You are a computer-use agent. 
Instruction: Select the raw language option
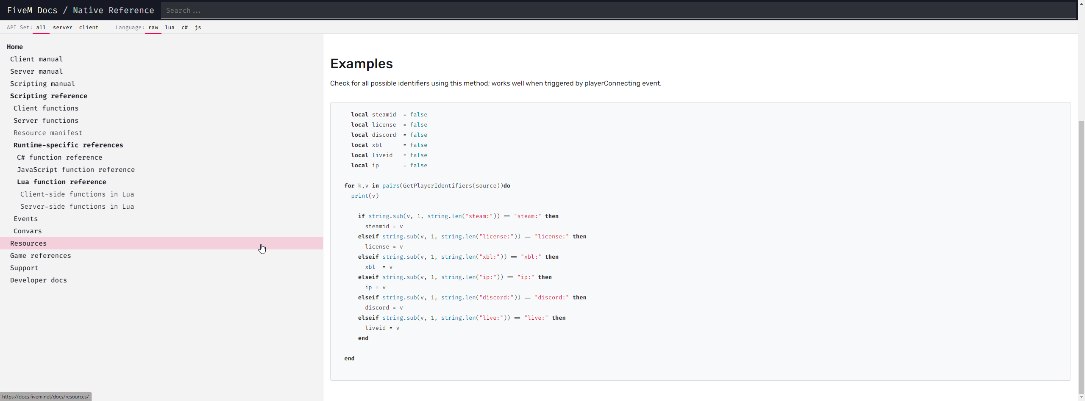153,28
